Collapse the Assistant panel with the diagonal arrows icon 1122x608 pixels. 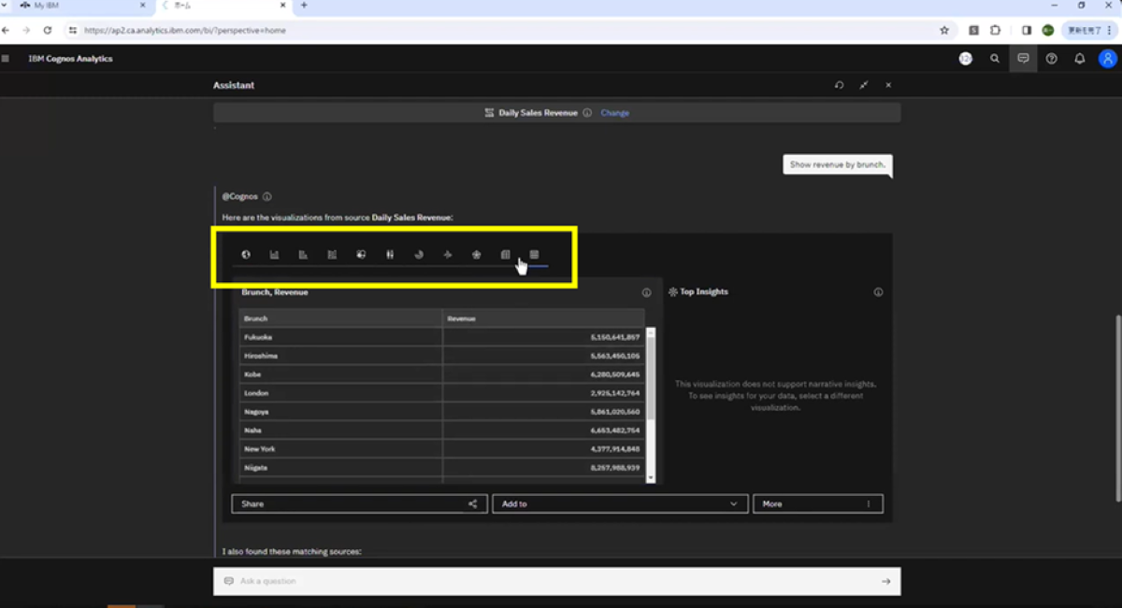click(x=864, y=85)
